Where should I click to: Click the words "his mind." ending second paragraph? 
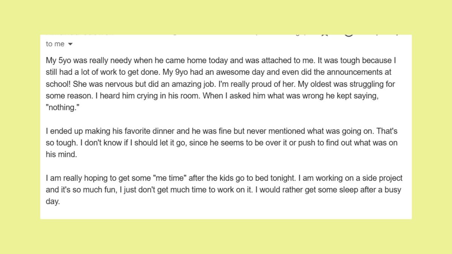click(x=61, y=155)
